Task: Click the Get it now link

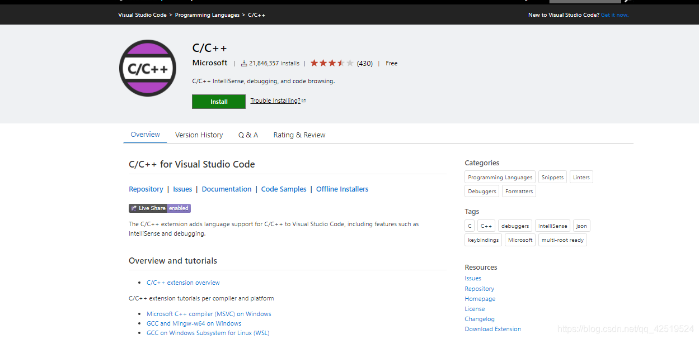Action: (x=614, y=15)
